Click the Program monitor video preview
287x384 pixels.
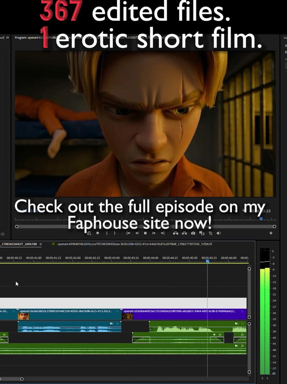click(x=145, y=124)
